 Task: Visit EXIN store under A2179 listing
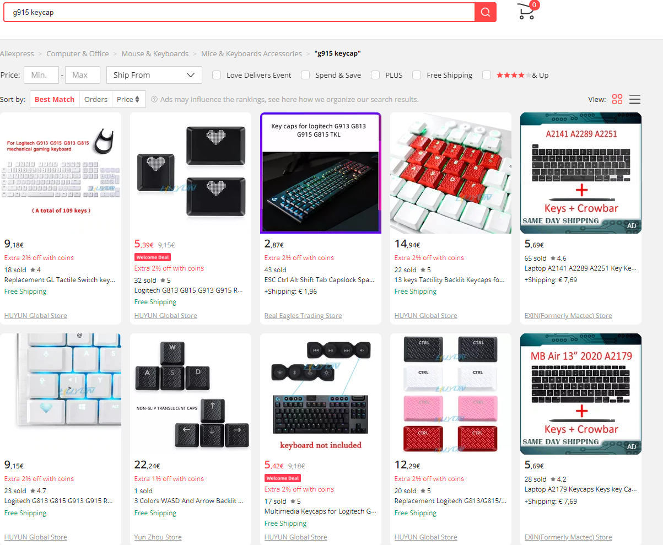pos(568,537)
